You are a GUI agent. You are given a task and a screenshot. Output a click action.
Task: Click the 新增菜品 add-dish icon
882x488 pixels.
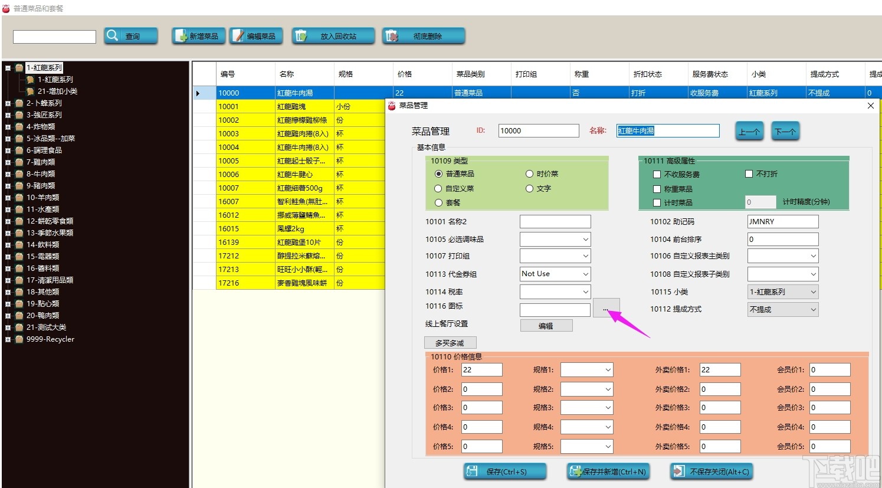point(181,36)
